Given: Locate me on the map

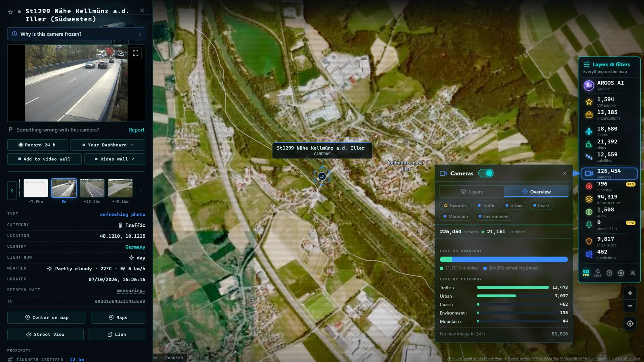Looking at the screenshot, I should tap(630, 323).
